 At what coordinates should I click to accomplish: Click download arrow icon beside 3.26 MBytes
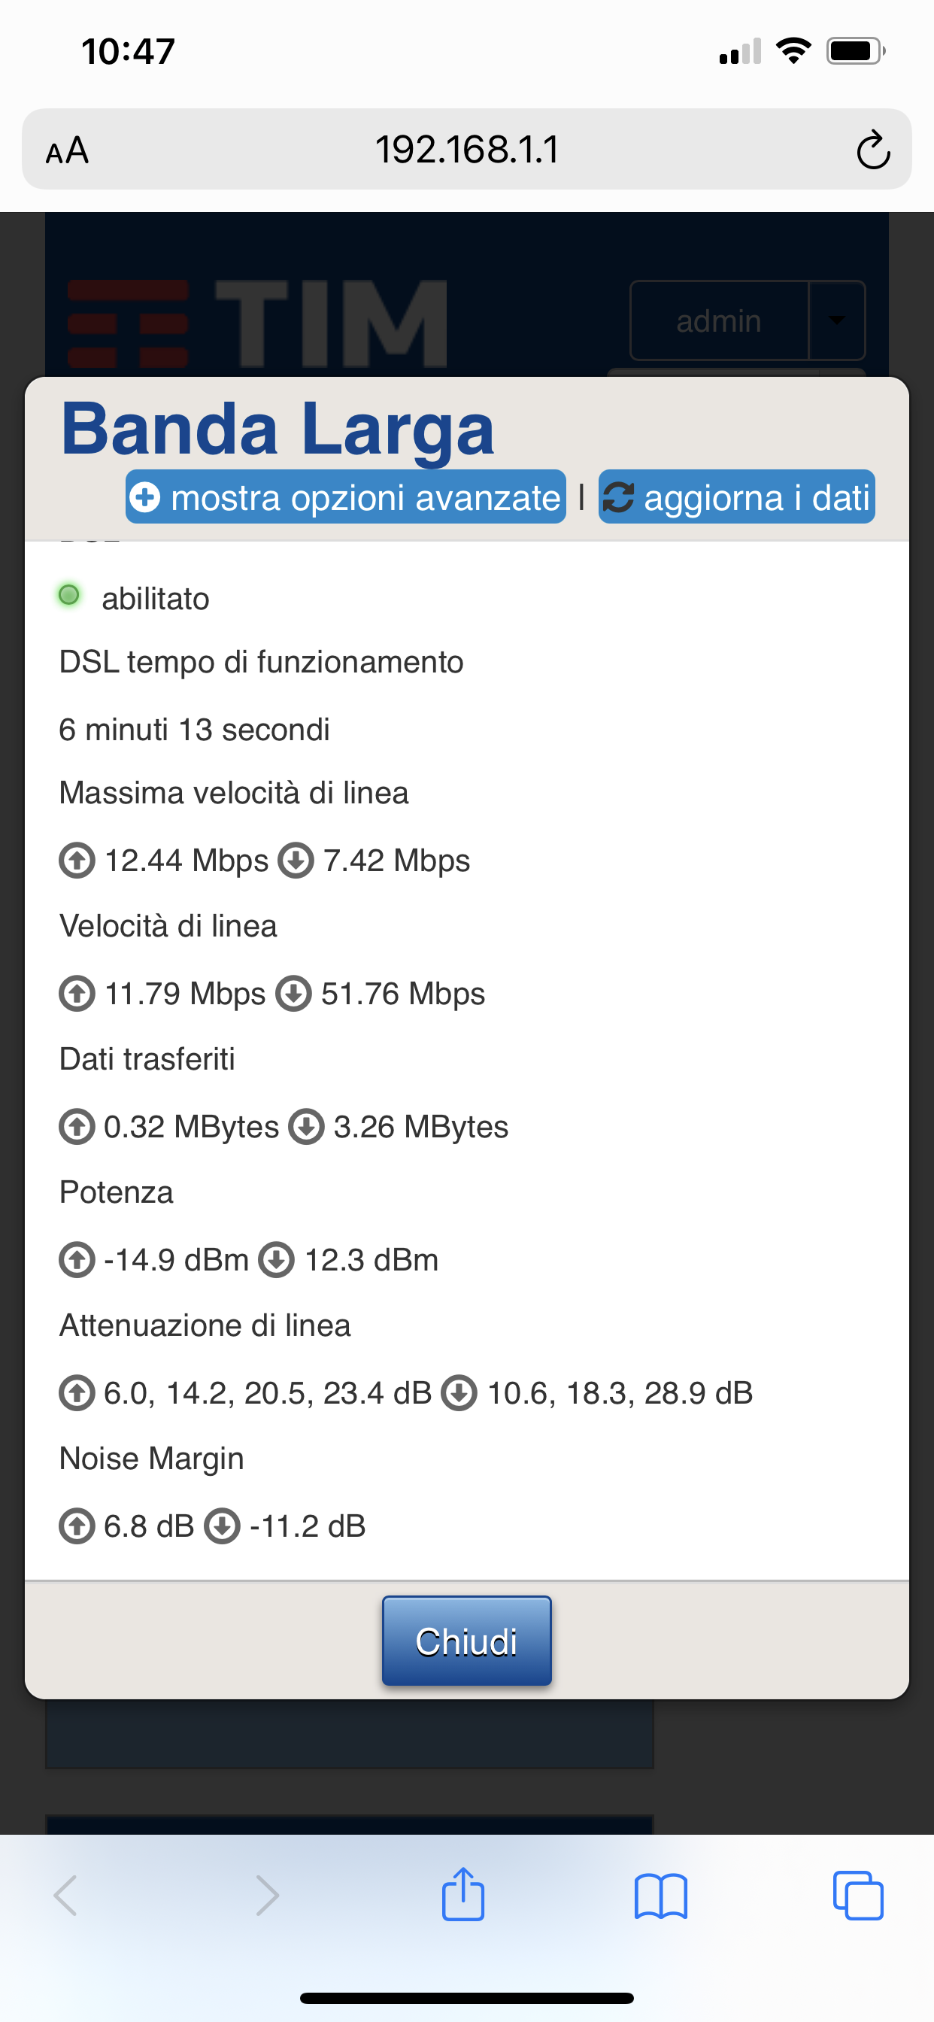coord(306,1126)
